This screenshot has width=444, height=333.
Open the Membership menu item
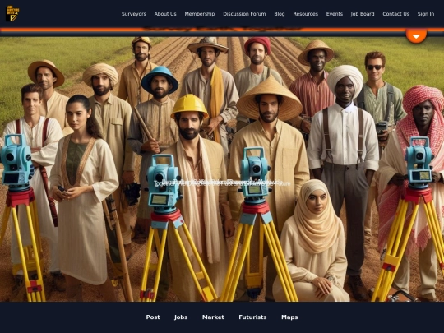[200, 14]
